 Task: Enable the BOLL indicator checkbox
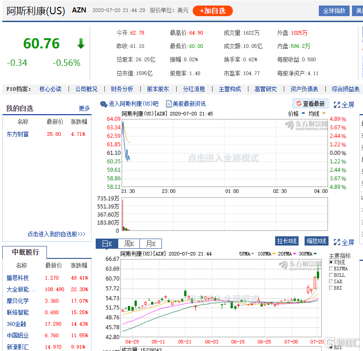(331, 275)
